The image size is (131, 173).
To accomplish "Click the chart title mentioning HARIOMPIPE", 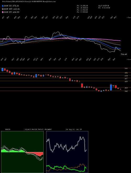I will tap(29, 2).
